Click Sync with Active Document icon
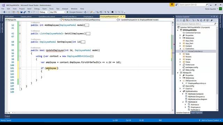 tap(198, 20)
